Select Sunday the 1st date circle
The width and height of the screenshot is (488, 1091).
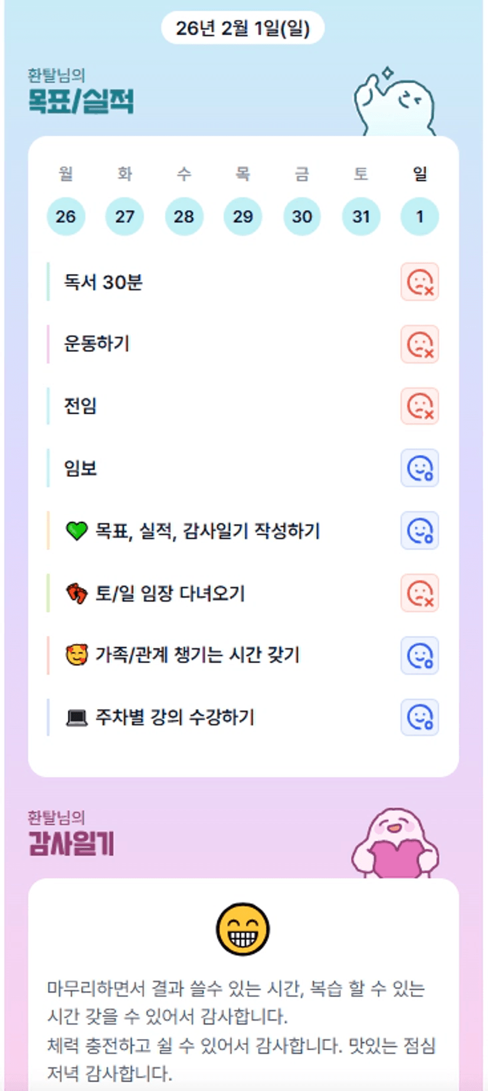click(420, 217)
